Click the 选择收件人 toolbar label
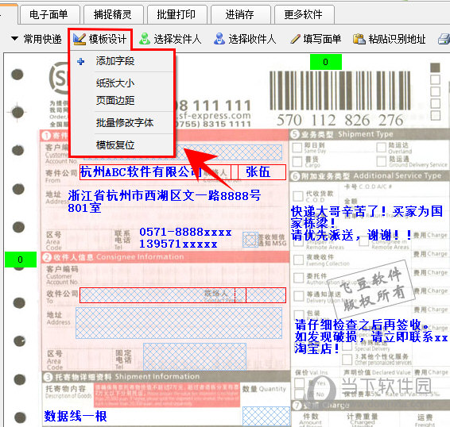Image resolution: width=450 pixels, height=427 pixels. tap(252, 39)
